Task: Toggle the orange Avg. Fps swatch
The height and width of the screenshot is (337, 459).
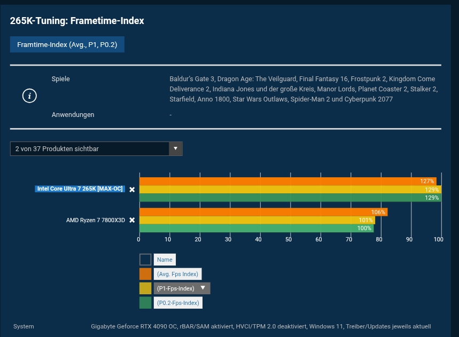Action: tap(145, 274)
